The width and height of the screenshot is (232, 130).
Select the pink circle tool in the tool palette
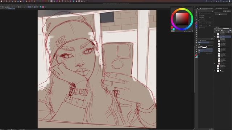[x=196, y=23]
